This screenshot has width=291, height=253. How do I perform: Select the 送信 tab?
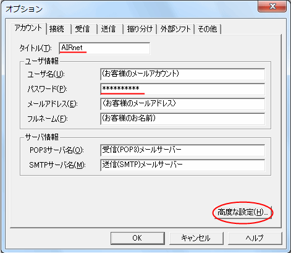(x=111, y=29)
